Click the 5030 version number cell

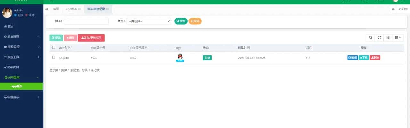[94, 58]
